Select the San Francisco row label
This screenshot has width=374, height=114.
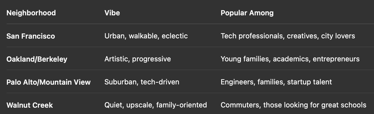(x=31, y=36)
